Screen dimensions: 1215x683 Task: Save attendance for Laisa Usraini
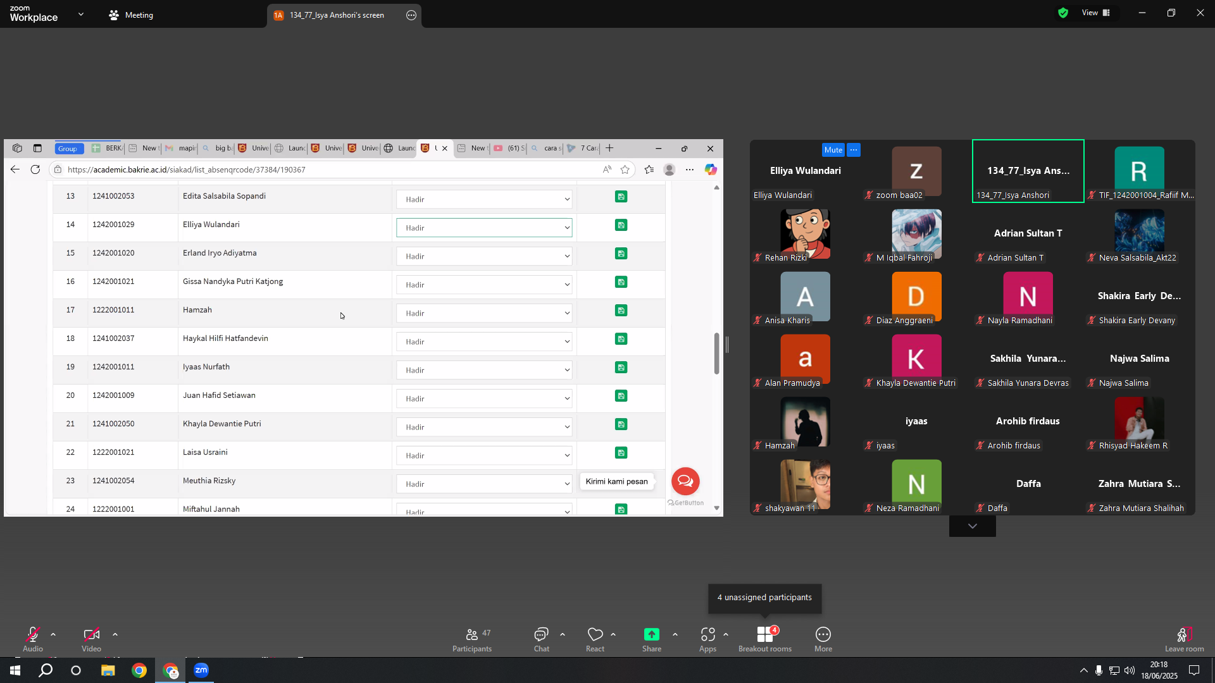pyautogui.click(x=621, y=453)
